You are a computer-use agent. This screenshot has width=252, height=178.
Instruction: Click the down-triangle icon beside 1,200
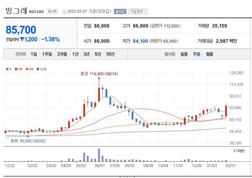pos(22,39)
